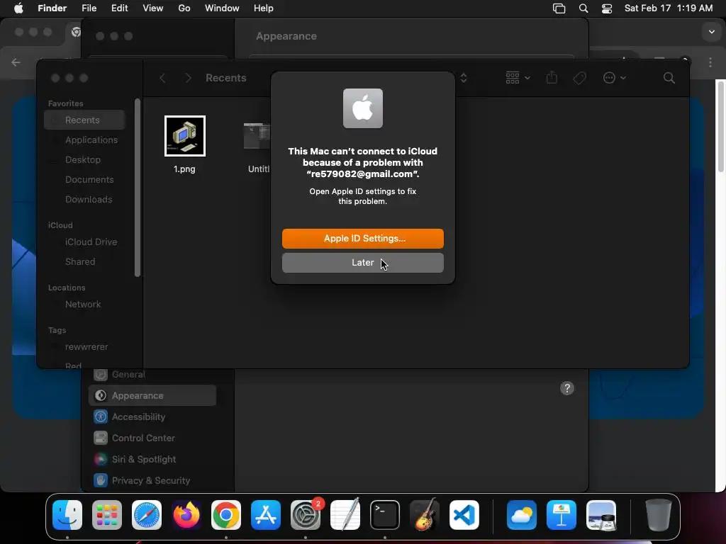Open GarageBand in the Dock
Viewport: 726px width, 544px height.
[x=425, y=515]
